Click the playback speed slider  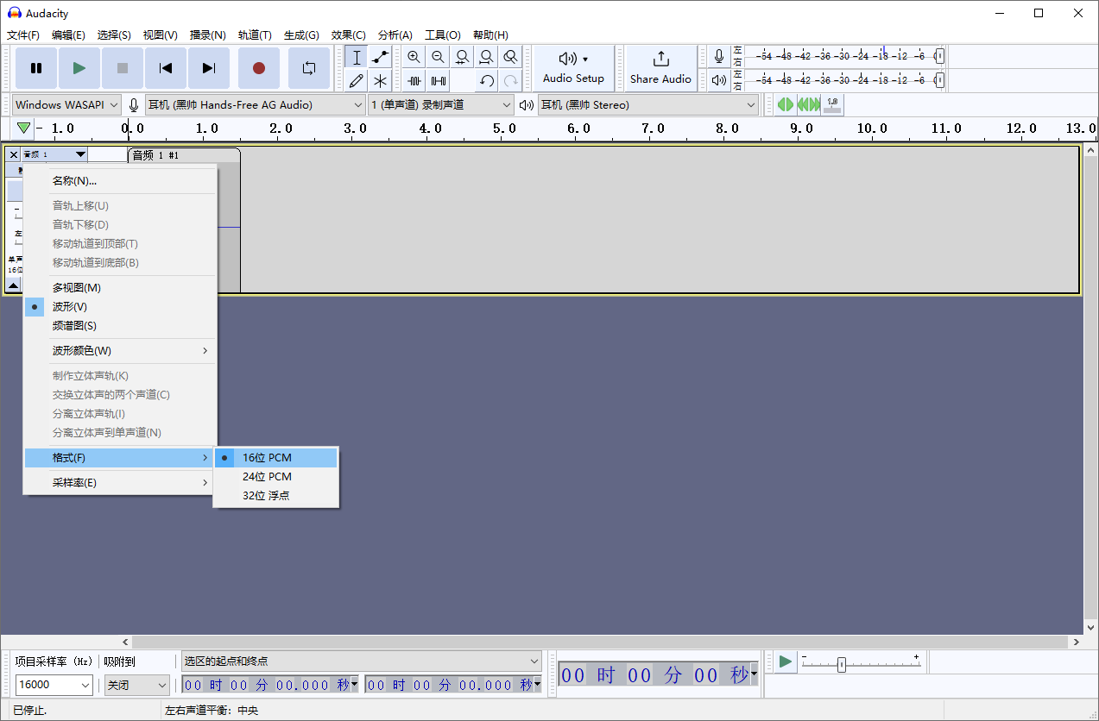[861, 663]
